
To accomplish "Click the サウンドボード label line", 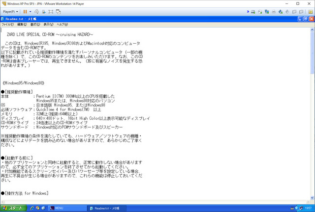I will pos(14,127).
